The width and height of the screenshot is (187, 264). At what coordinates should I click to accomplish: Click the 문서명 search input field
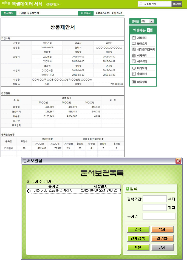[159, 216]
